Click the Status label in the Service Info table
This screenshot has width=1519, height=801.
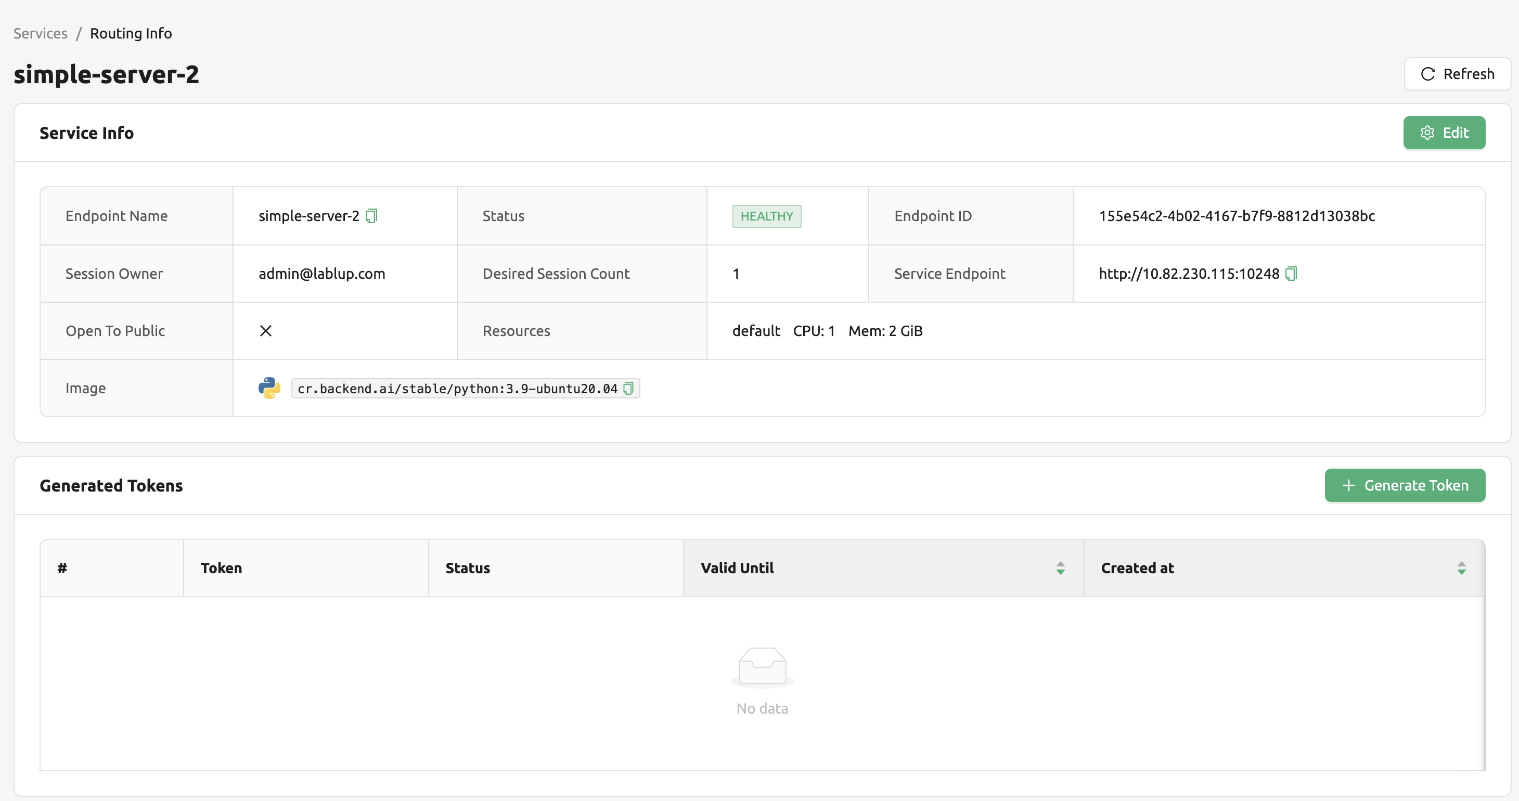pos(503,216)
